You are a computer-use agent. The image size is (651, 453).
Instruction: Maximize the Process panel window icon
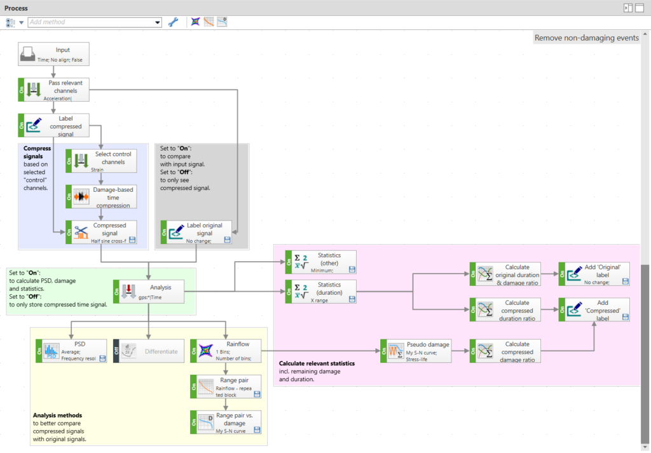tap(641, 8)
